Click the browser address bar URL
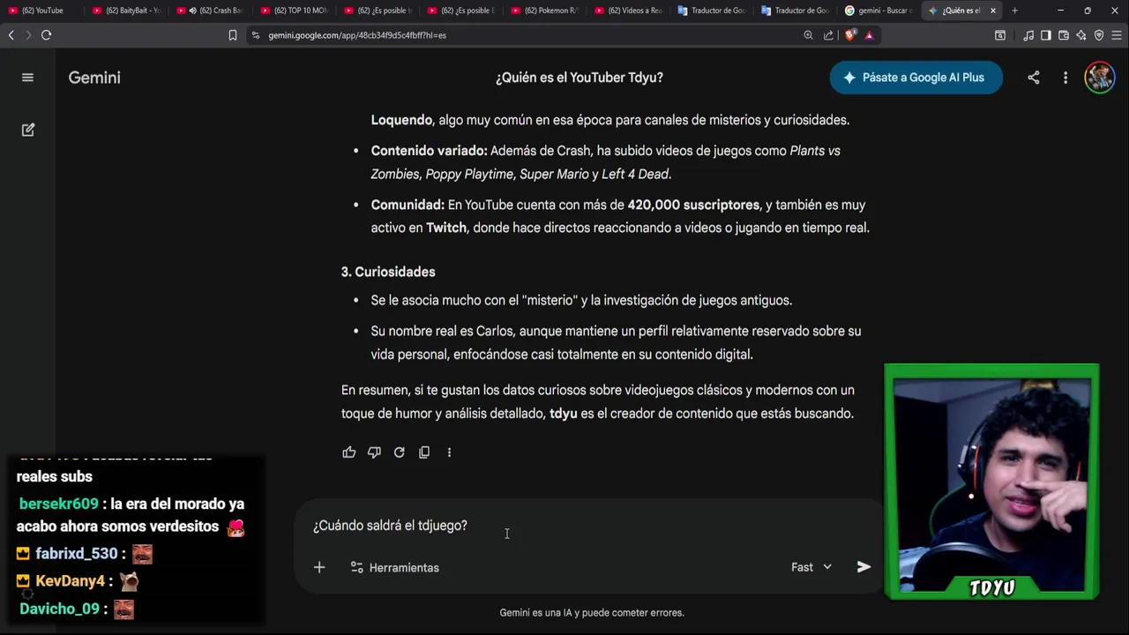 pyautogui.click(x=357, y=35)
